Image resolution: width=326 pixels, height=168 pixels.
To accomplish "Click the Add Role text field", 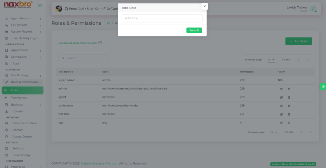I will tap(162, 18).
